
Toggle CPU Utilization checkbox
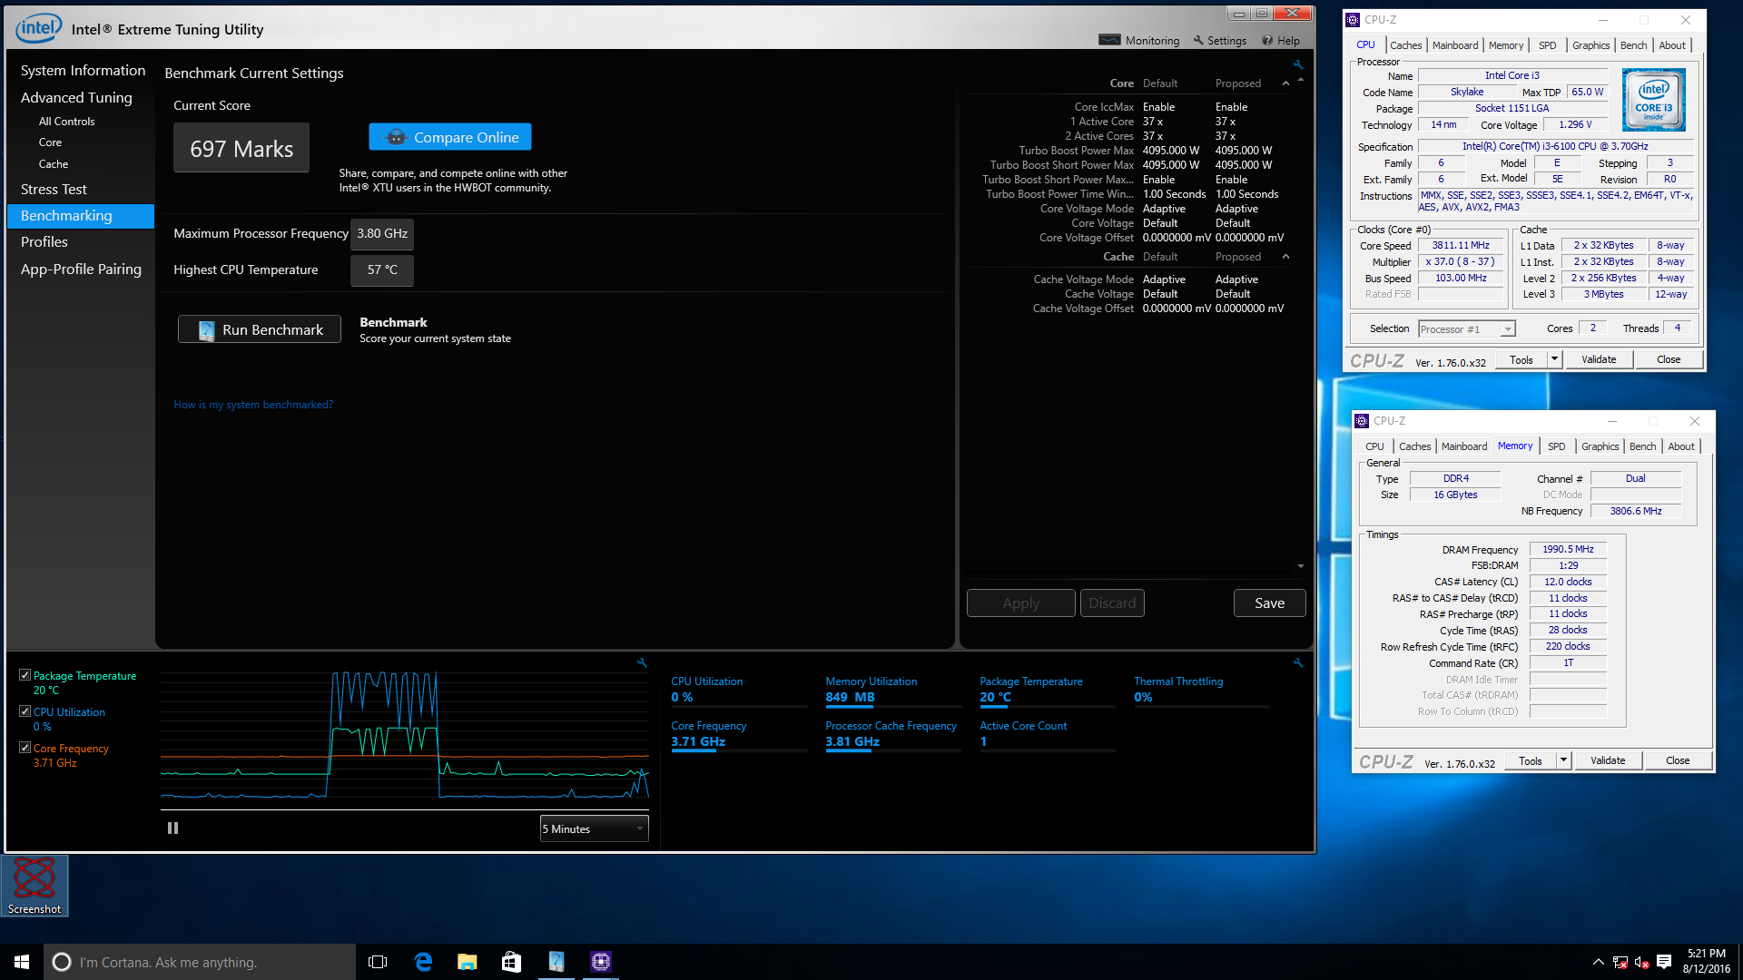25,711
